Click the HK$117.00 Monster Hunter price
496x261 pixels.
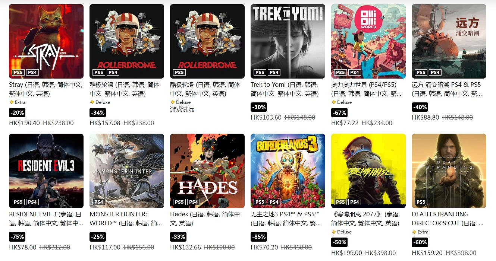105,247
